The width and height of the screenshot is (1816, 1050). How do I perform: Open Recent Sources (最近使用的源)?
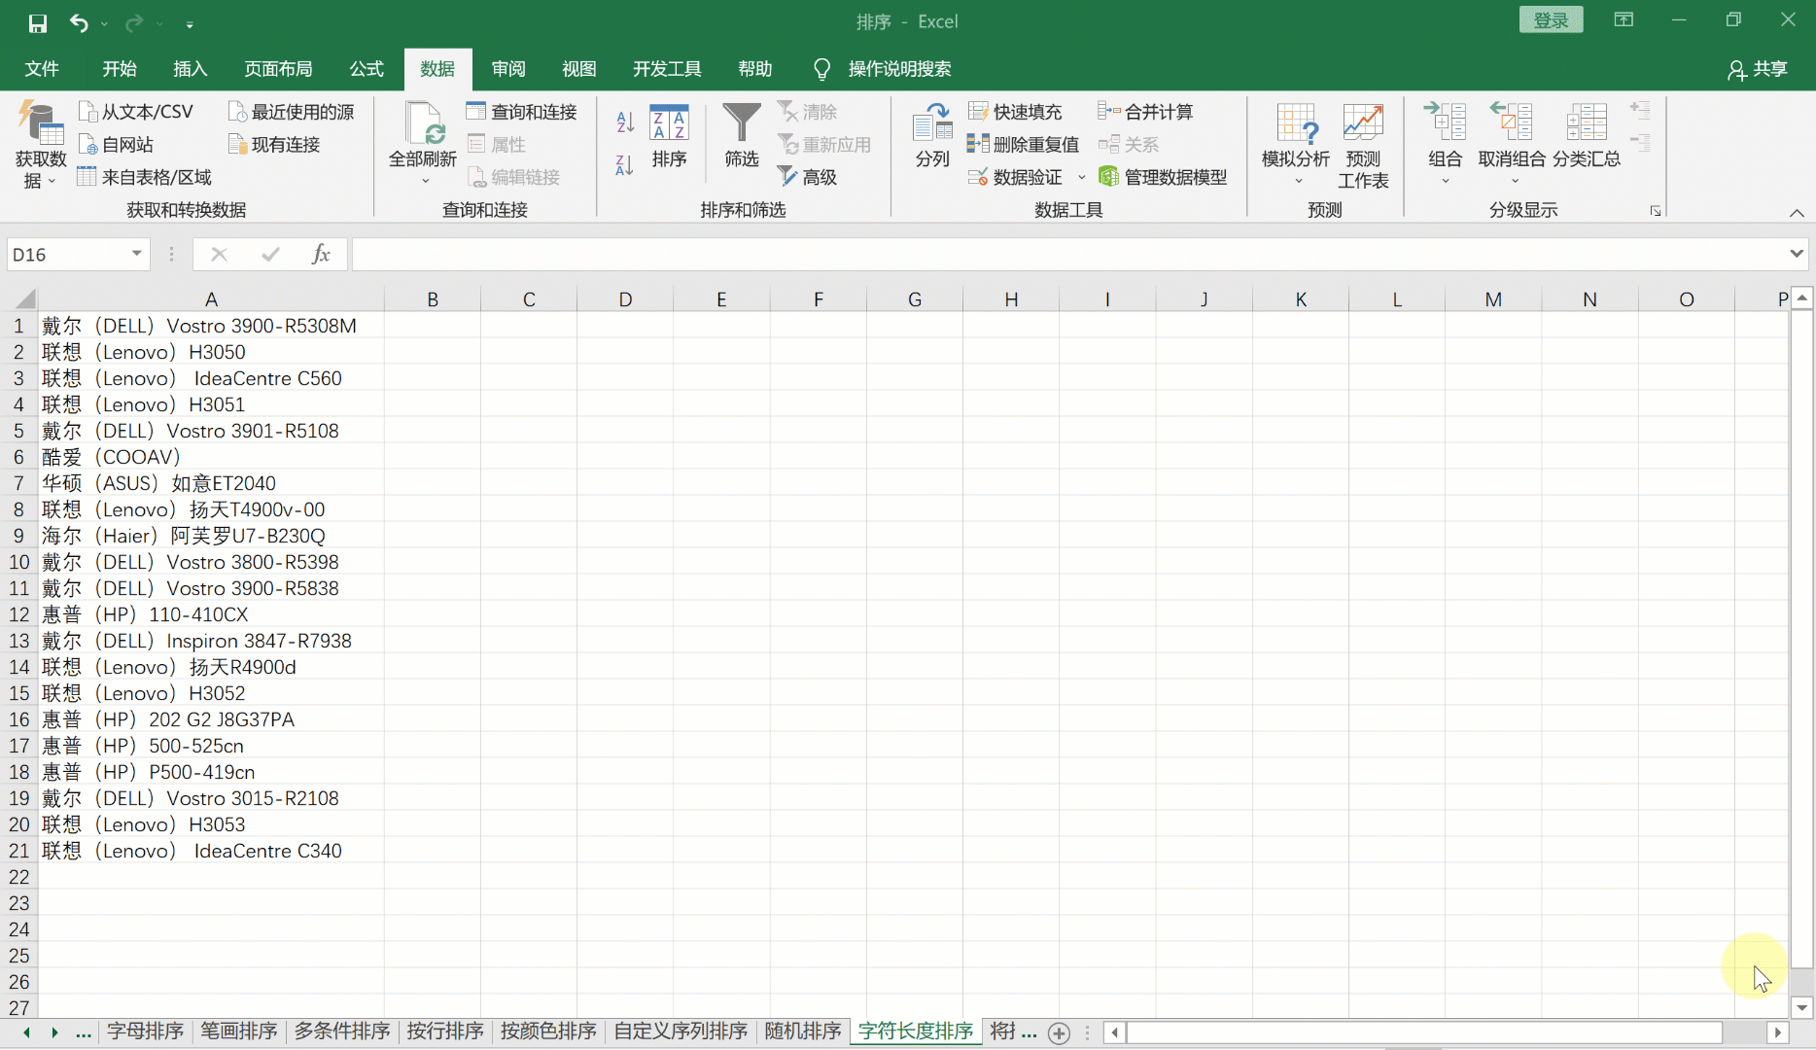coord(291,112)
